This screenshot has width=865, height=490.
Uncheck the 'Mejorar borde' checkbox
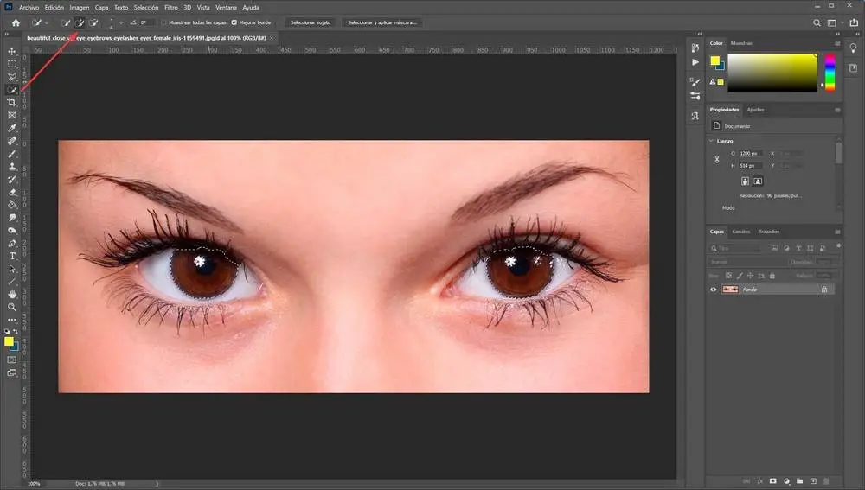pyautogui.click(x=234, y=22)
